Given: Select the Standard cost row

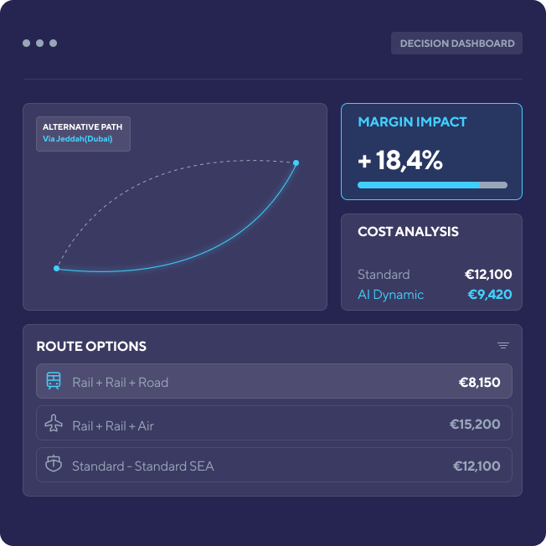Looking at the screenshot, I should point(434,275).
